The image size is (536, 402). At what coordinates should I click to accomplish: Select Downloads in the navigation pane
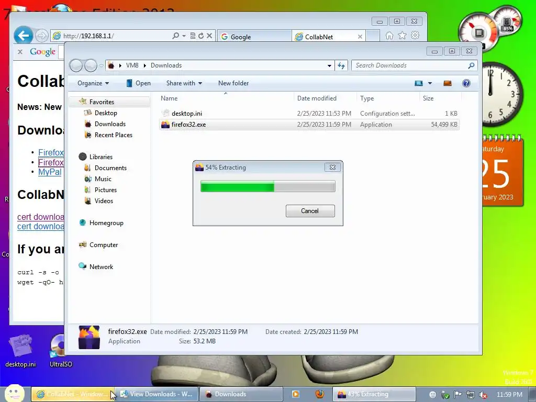[x=110, y=124]
